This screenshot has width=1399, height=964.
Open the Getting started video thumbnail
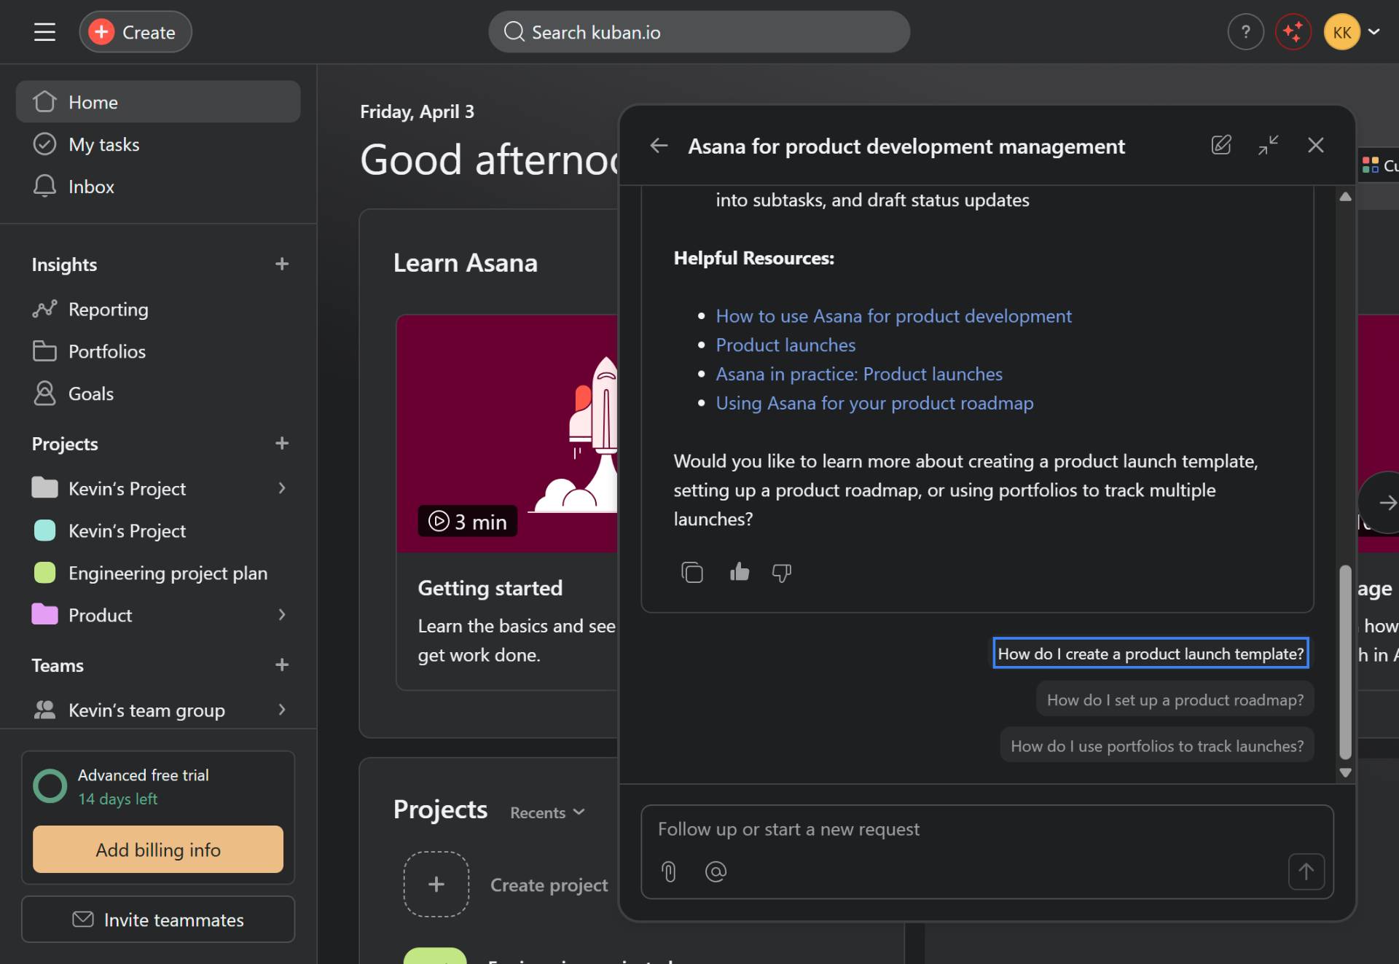[x=507, y=434]
